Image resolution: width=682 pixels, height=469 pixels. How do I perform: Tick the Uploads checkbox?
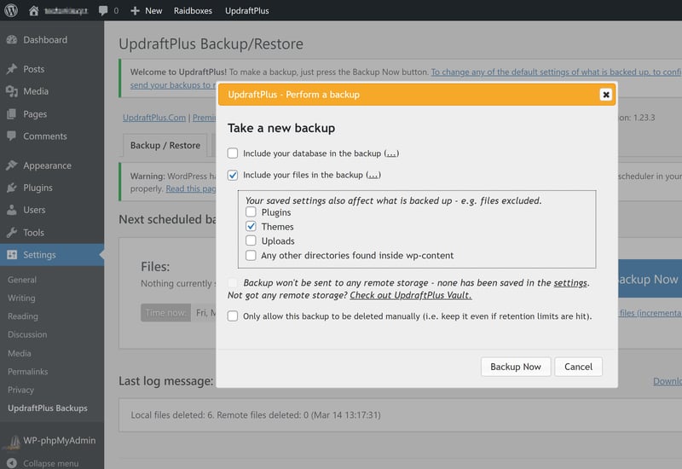pyautogui.click(x=251, y=241)
